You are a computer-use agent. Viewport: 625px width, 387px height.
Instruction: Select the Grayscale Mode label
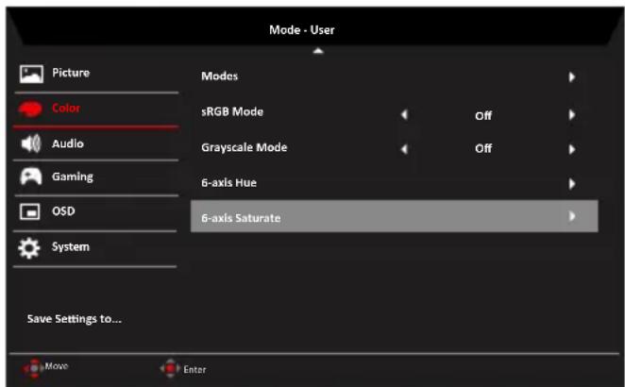point(244,147)
